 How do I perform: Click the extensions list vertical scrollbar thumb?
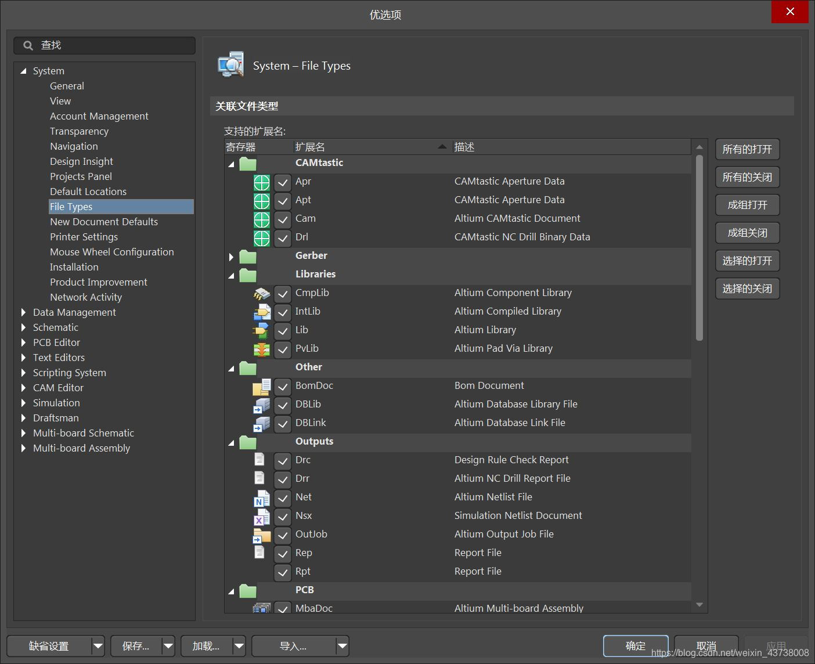coord(699,248)
